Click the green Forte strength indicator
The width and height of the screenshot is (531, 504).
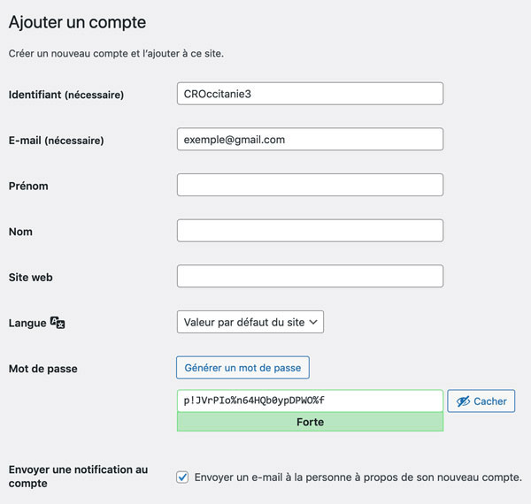[x=310, y=422]
